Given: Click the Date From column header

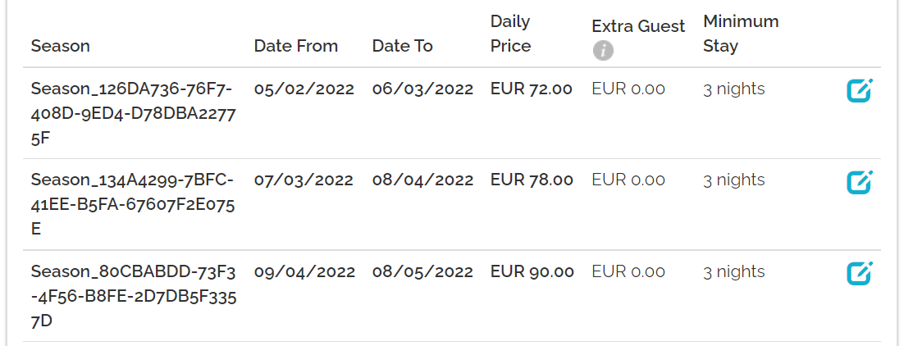Looking at the screenshot, I should coord(296,46).
